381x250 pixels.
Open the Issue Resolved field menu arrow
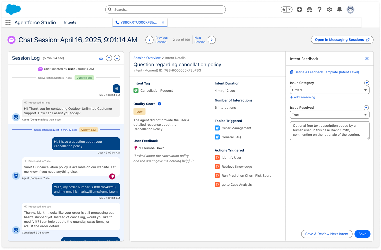pyautogui.click(x=366, y=107)
